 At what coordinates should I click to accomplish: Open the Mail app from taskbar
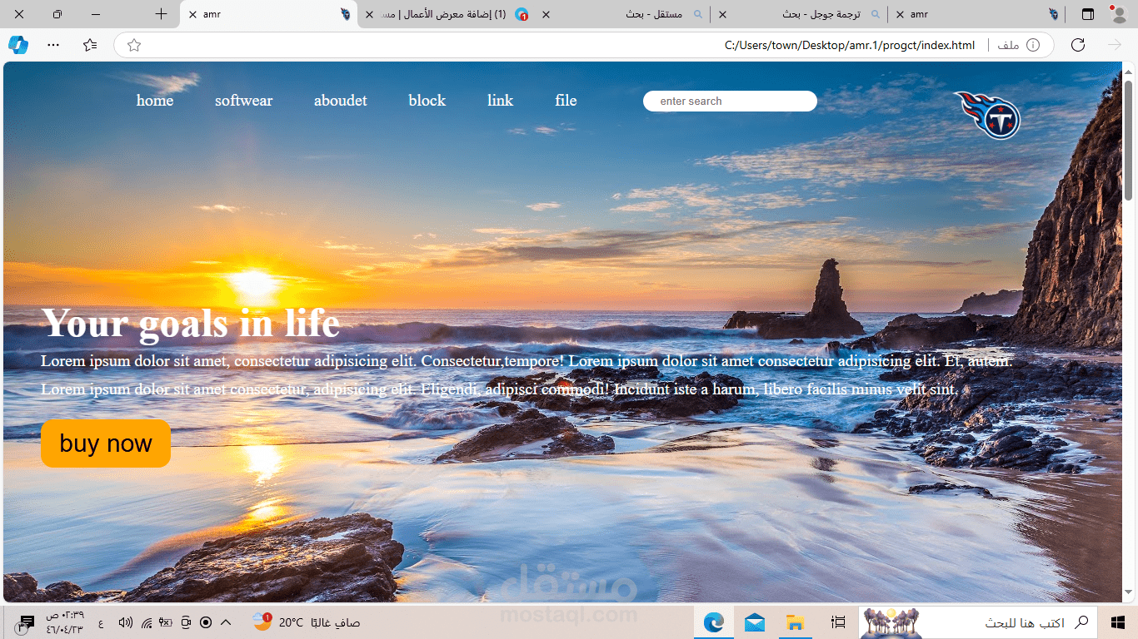[x=755, y=622]
